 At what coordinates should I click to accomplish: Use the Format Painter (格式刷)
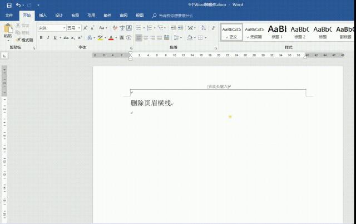[24, 40]
